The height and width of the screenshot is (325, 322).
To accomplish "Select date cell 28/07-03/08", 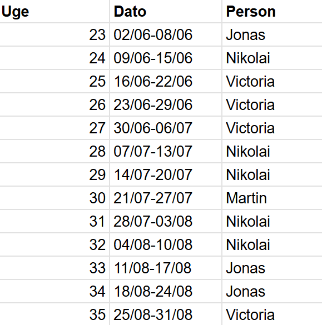I will [x=166, y=221].
